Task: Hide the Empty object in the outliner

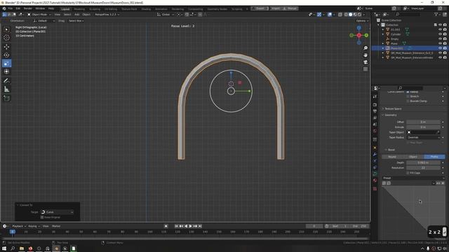Action: click(440, 39)
